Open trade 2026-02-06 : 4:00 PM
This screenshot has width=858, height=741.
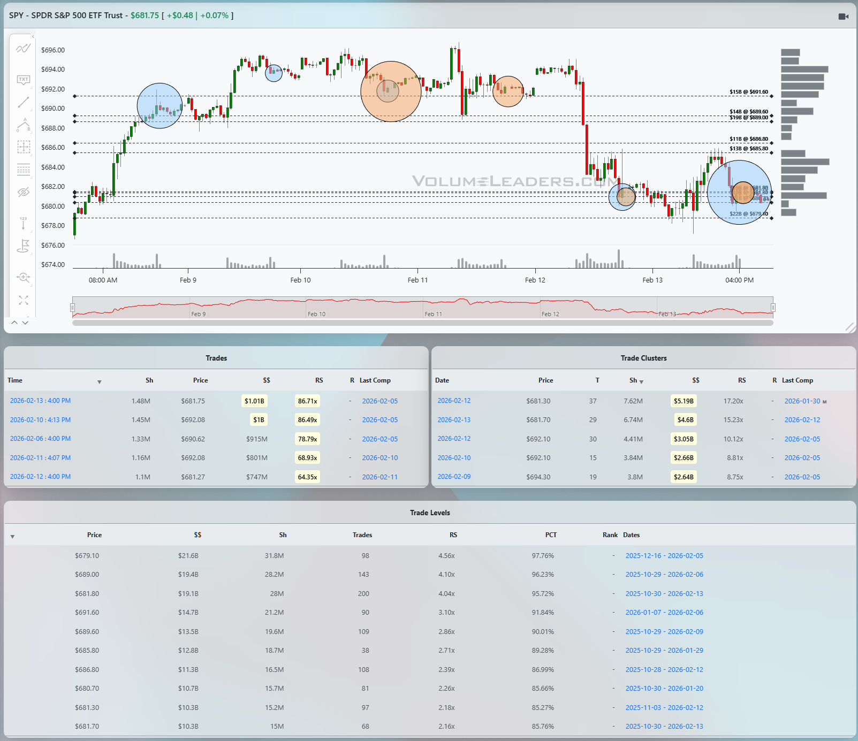[x=40, y=439]
